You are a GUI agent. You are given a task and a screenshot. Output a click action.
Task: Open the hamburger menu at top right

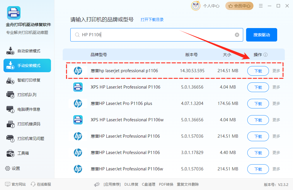pos(260,6)
